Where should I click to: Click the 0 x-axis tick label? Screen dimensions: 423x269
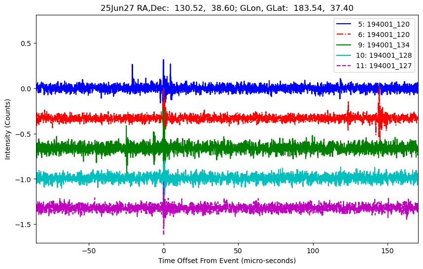pyautogui.click(x=164, y=251)
